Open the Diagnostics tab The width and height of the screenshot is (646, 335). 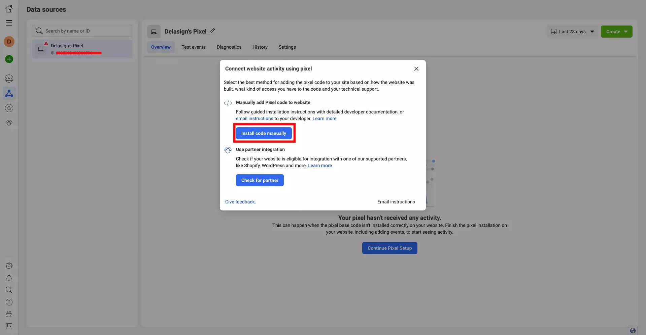[229, 47]
